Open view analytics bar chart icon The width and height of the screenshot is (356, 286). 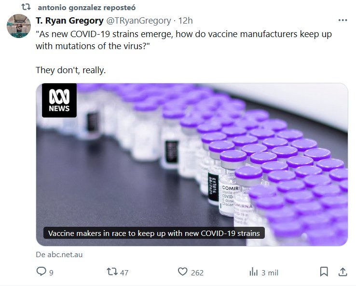click(x=253, y=272)
